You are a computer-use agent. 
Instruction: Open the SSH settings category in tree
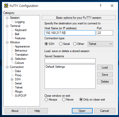pos(18,79)
